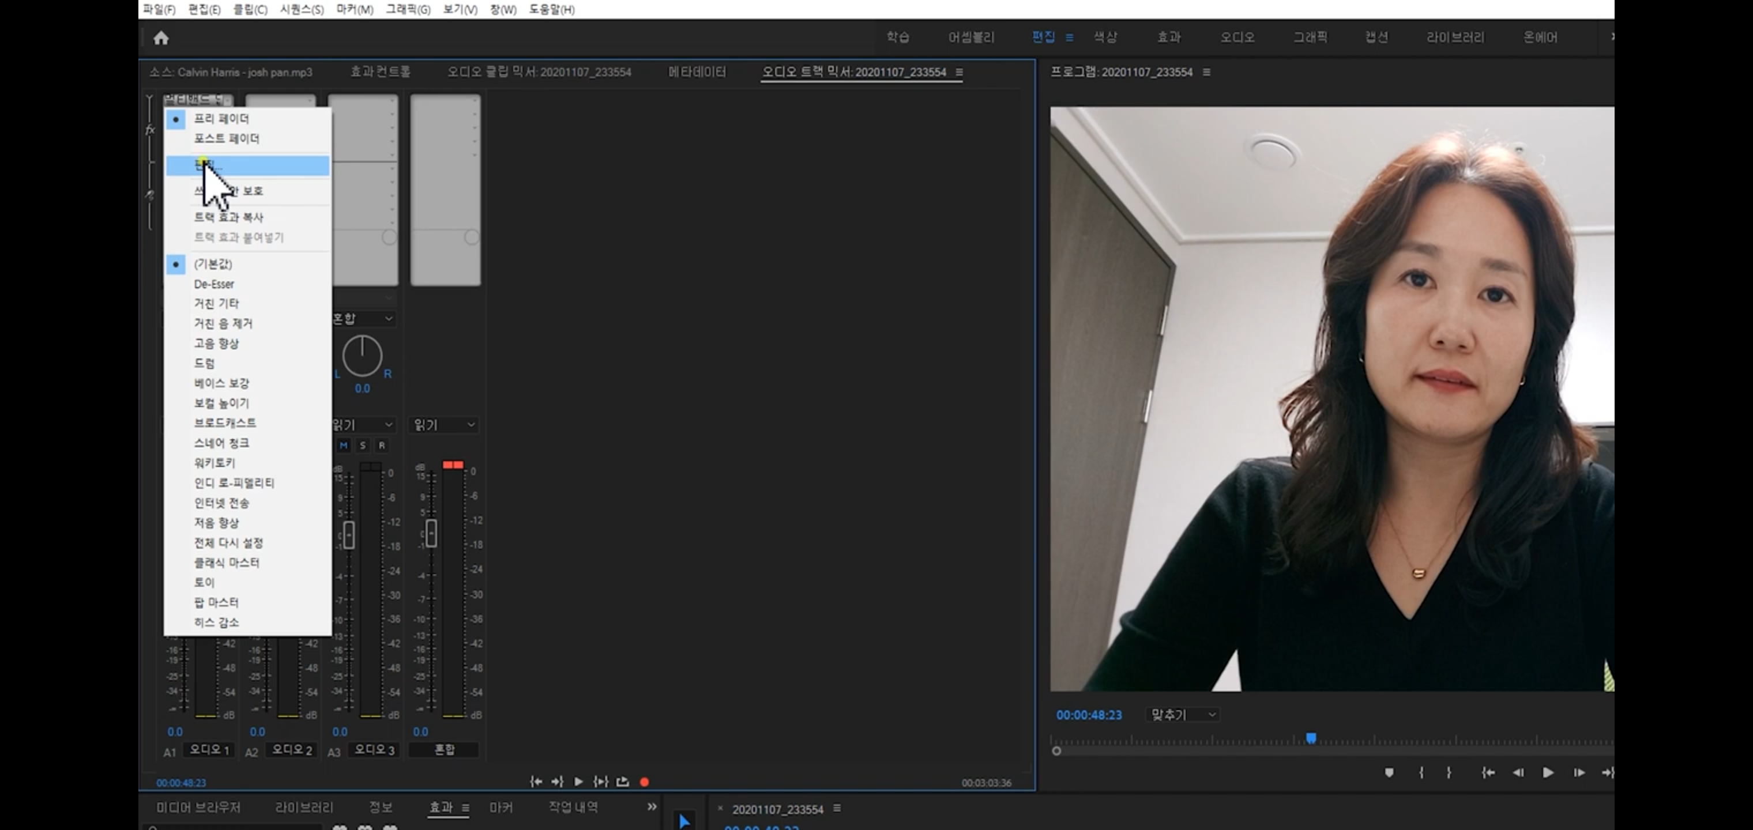Toggle loop playback icon in mixer
Viewport: 1753px width, 830px height.
point(623,782)
